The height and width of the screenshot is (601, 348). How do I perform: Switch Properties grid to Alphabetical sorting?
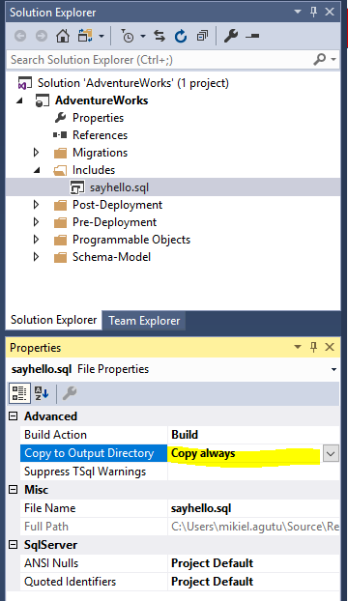coord(42,393)
